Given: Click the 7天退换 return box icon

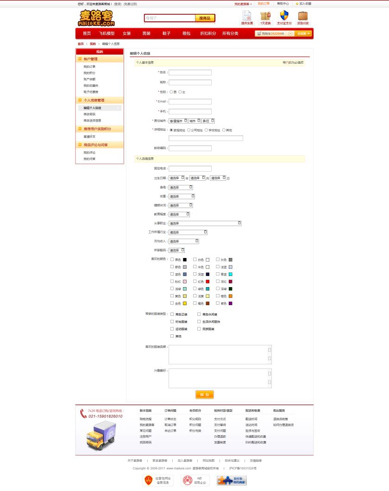Looking at the screenshot, I should tap(265, 16).
